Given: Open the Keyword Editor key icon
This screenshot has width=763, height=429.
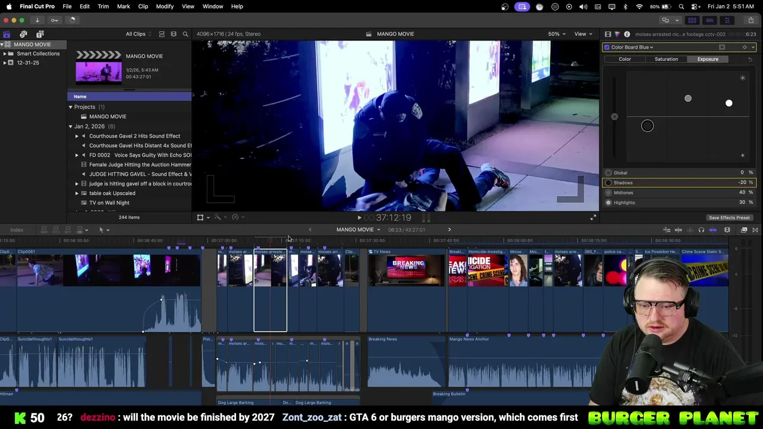Looking at the screenshot, I should (54, 20).
